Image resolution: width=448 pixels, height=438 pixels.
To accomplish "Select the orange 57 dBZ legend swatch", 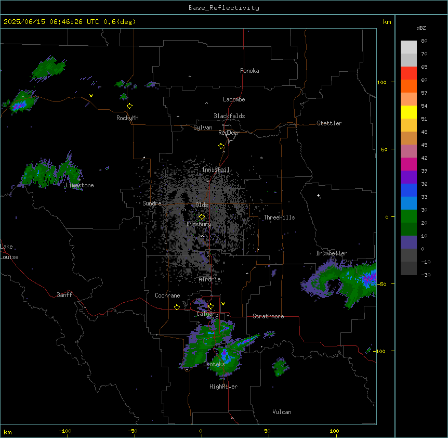I will click(x=409, y=86).
